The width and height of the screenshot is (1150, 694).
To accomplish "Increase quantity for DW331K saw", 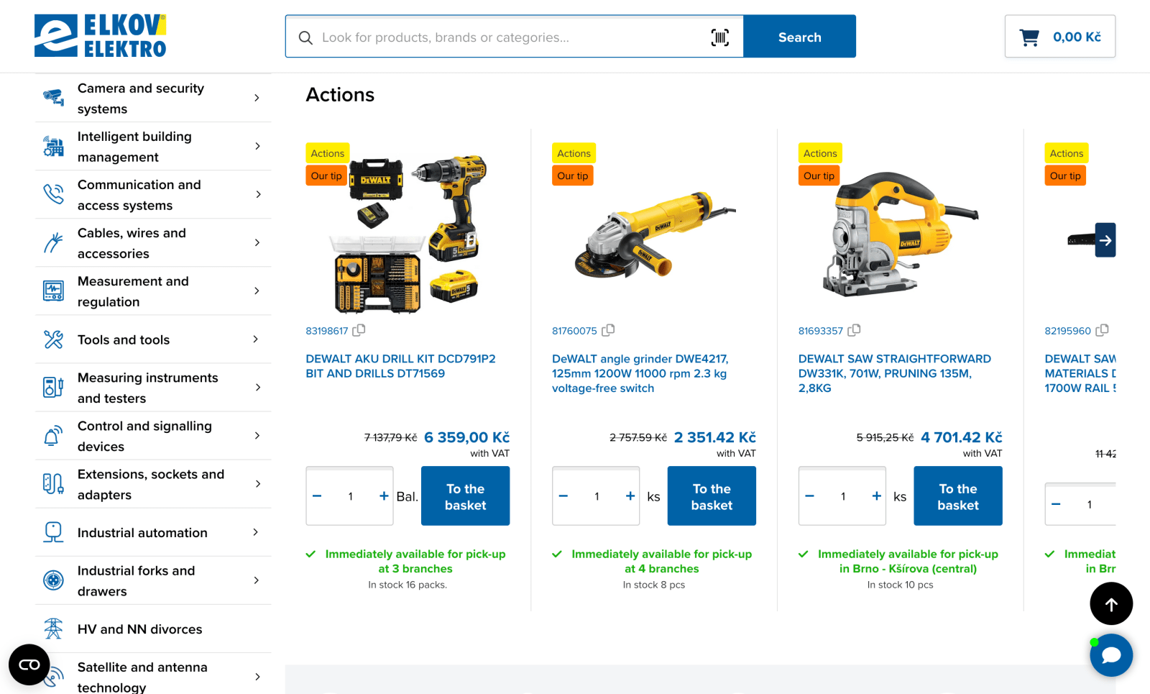I will (877, 496).
